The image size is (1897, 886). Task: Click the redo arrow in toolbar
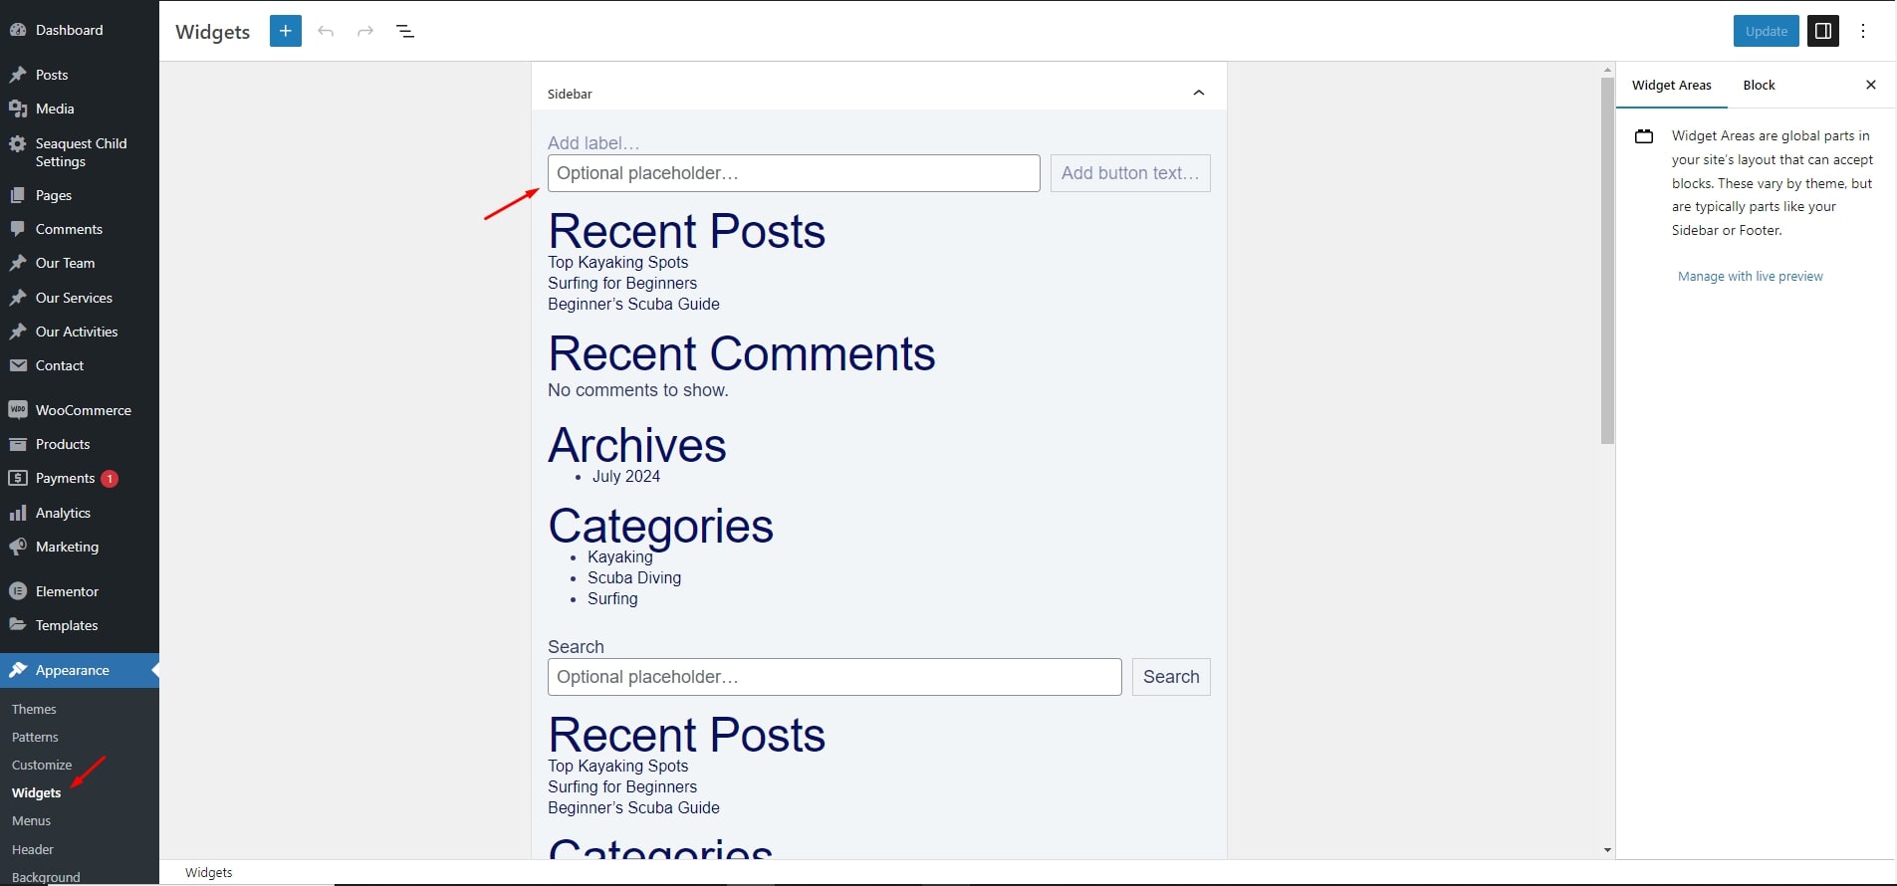coord(365,31)
